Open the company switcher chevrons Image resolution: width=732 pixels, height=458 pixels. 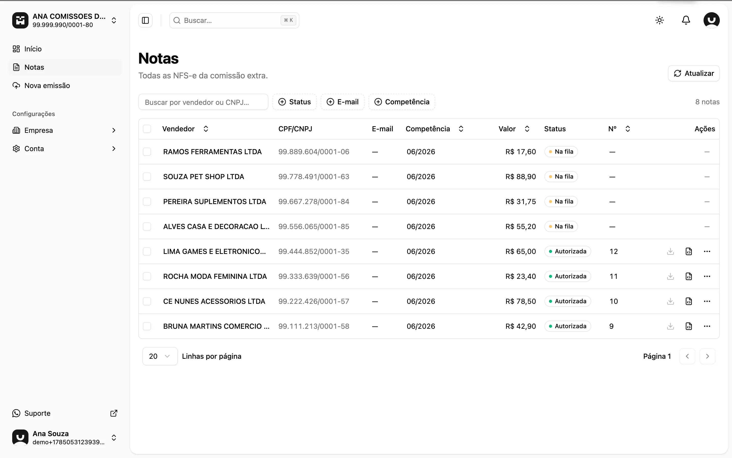114,20
